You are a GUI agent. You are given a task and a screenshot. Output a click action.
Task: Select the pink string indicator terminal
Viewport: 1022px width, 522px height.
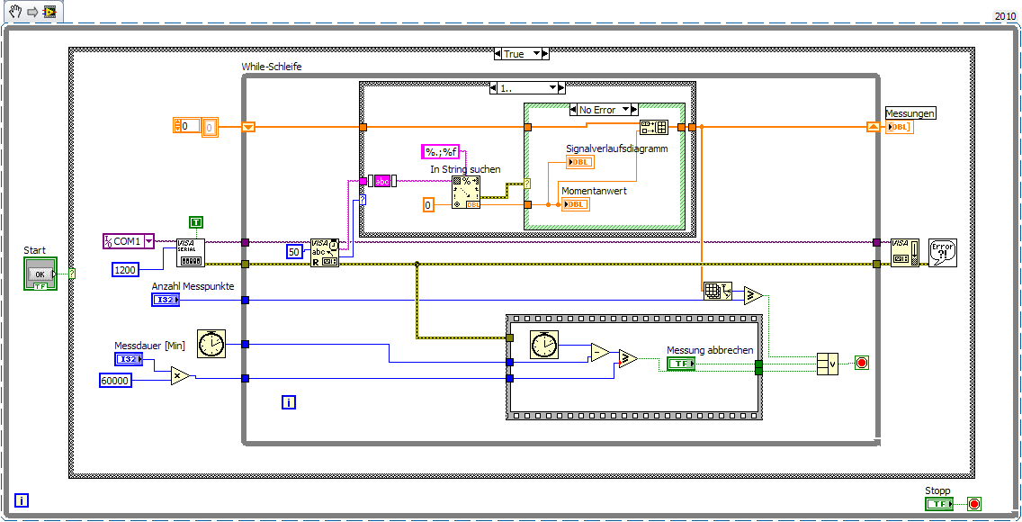(382, 181)
